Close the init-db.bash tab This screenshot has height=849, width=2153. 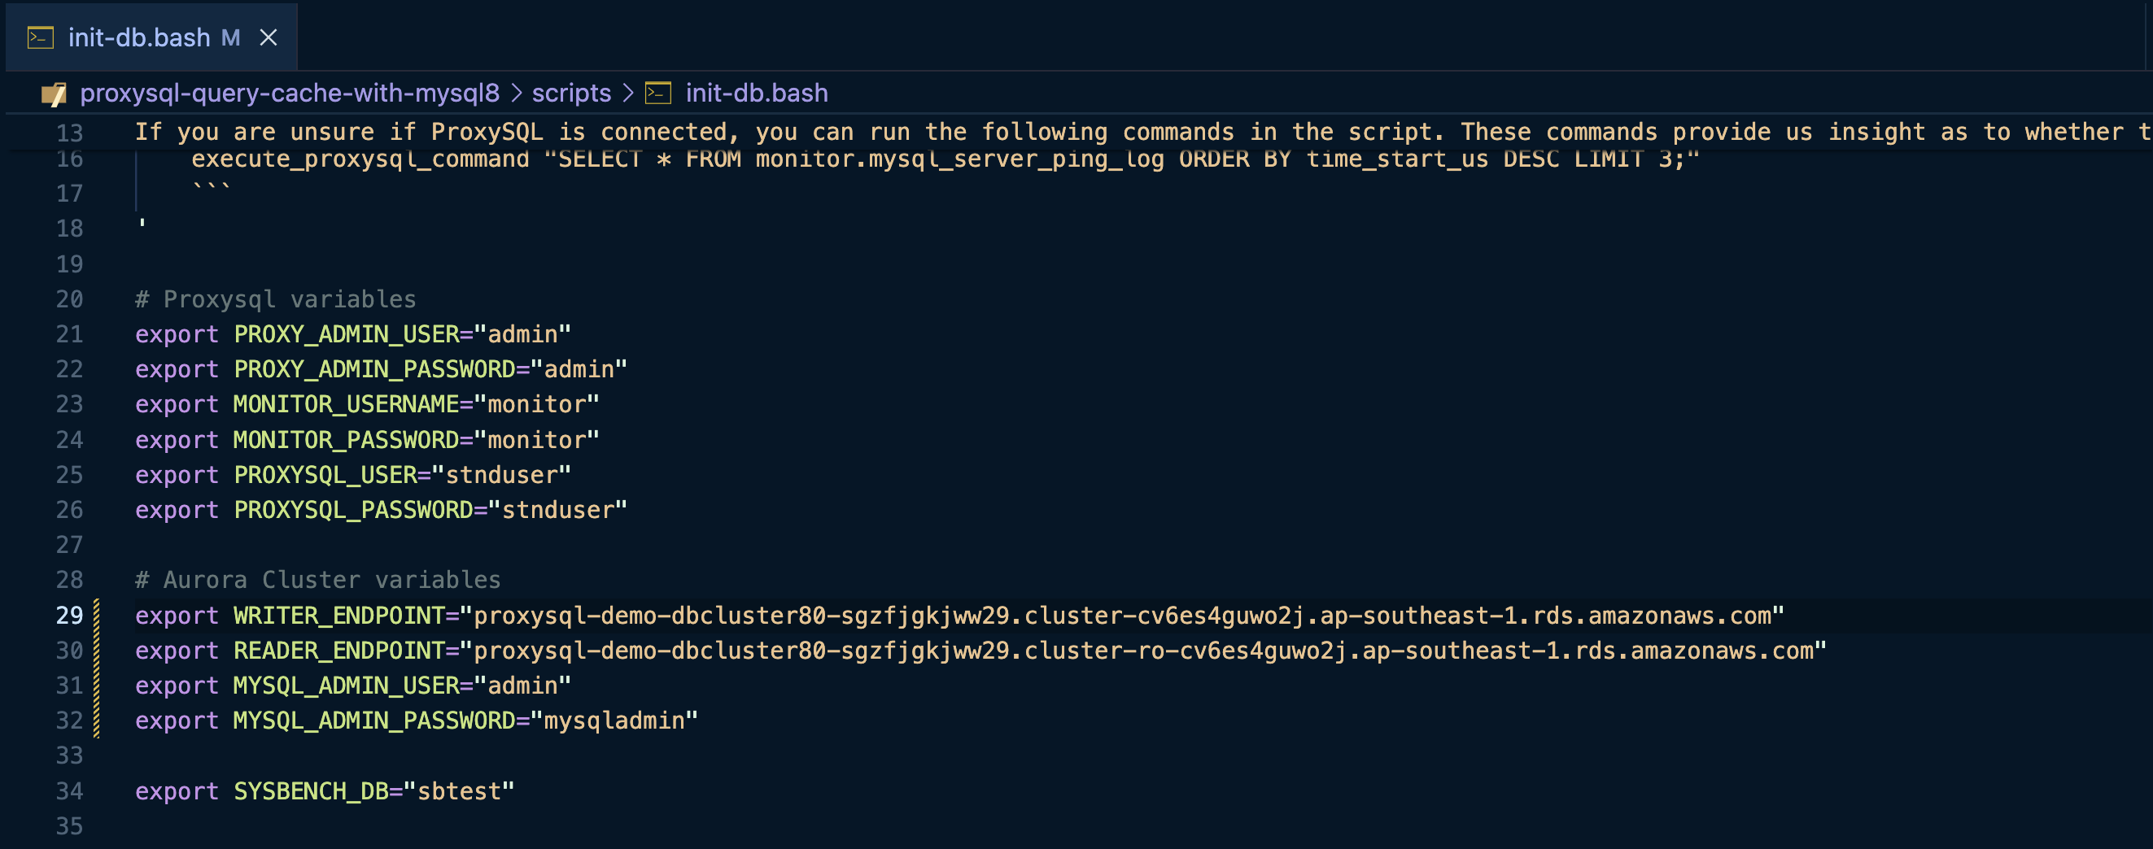pyautogui.click(x=269, y=37)
